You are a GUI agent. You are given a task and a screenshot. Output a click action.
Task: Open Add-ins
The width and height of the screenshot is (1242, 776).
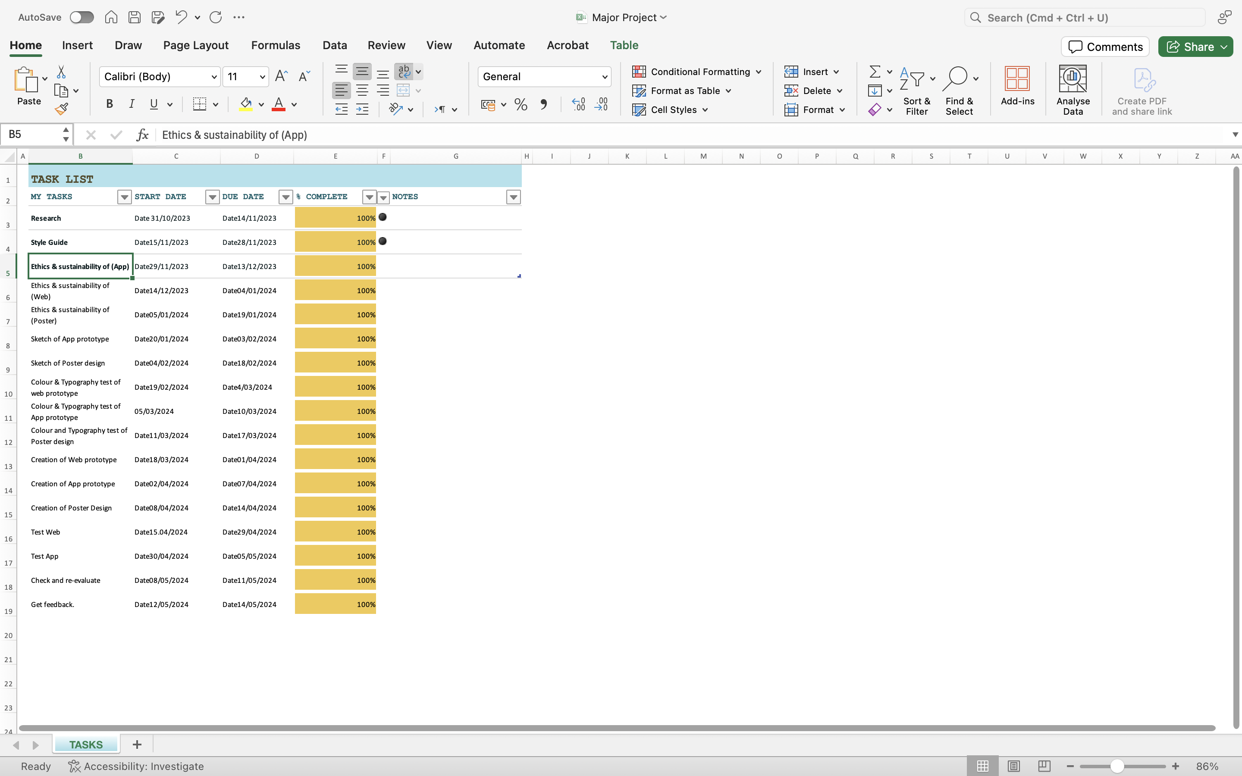(x=1017, y=86)
